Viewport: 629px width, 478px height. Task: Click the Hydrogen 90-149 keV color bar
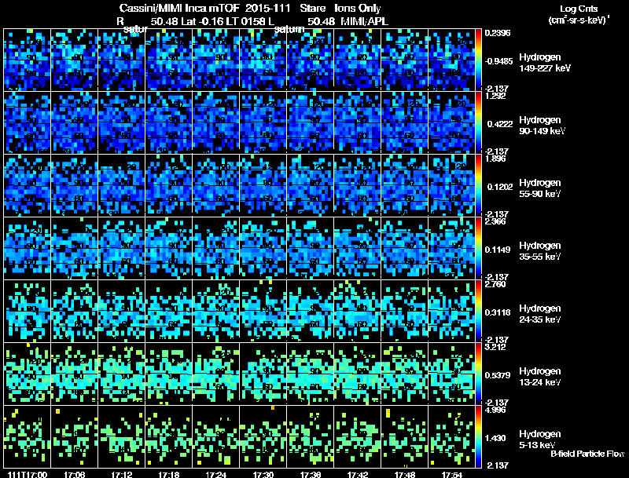point(478,122)
